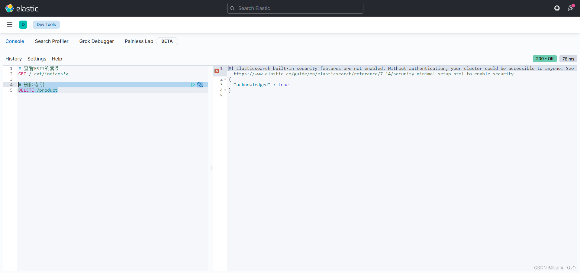This screenshot has height=273, width=580.
Task: Click the GET /_cat/indices?v line
Action: (43, 74)
